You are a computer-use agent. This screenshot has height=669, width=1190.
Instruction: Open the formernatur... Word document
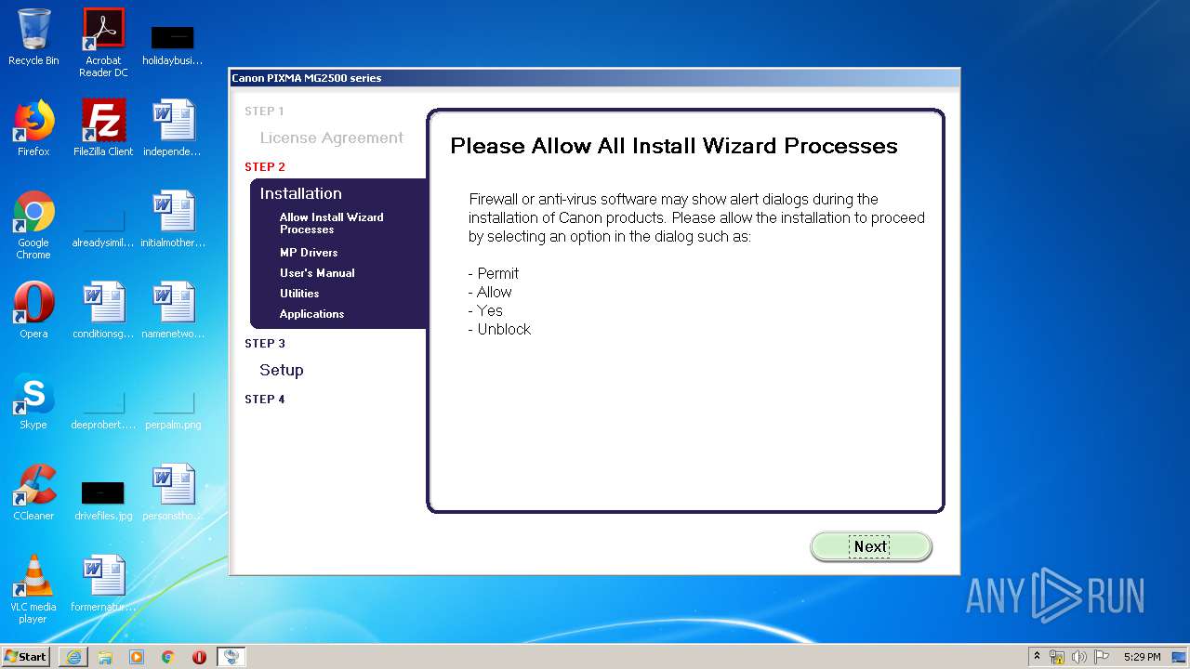(103, 584)
